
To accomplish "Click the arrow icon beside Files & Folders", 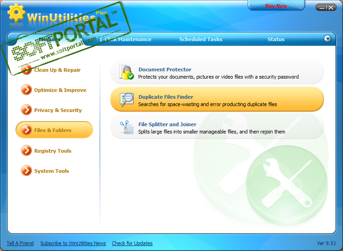I will point(27,130).
